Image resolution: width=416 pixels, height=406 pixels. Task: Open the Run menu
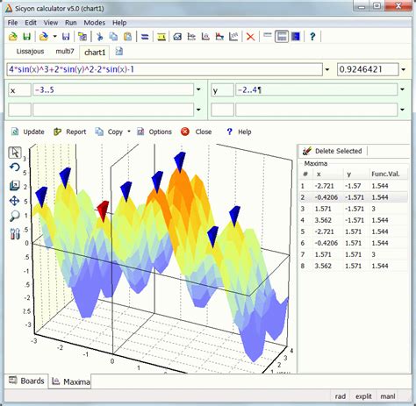point(71,23)
